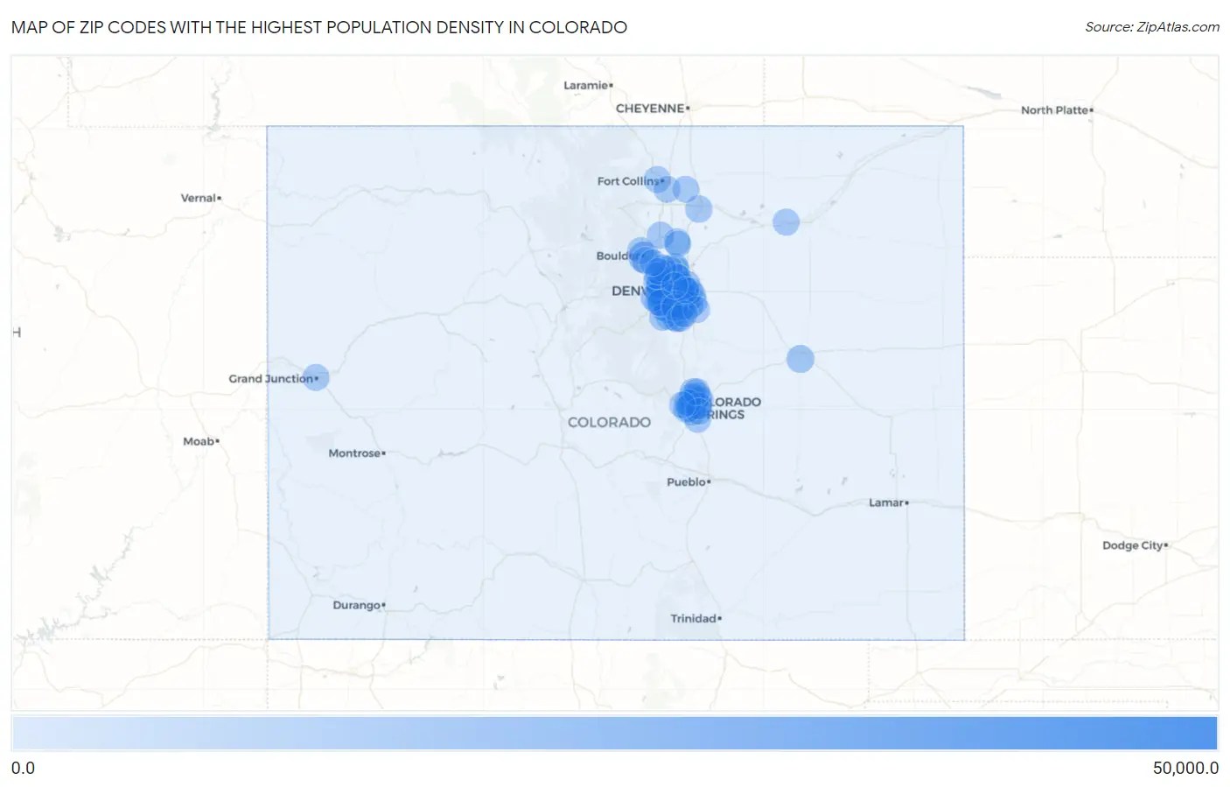1230x787 pixels.
Task: Click the Pueblo city label
Action: (686, 481)
